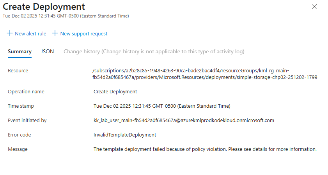Viewport: 328px width, 175px height.
Task: Click the plus icon beside New support request
Action: pyautogui.click(x=55, y=33)
